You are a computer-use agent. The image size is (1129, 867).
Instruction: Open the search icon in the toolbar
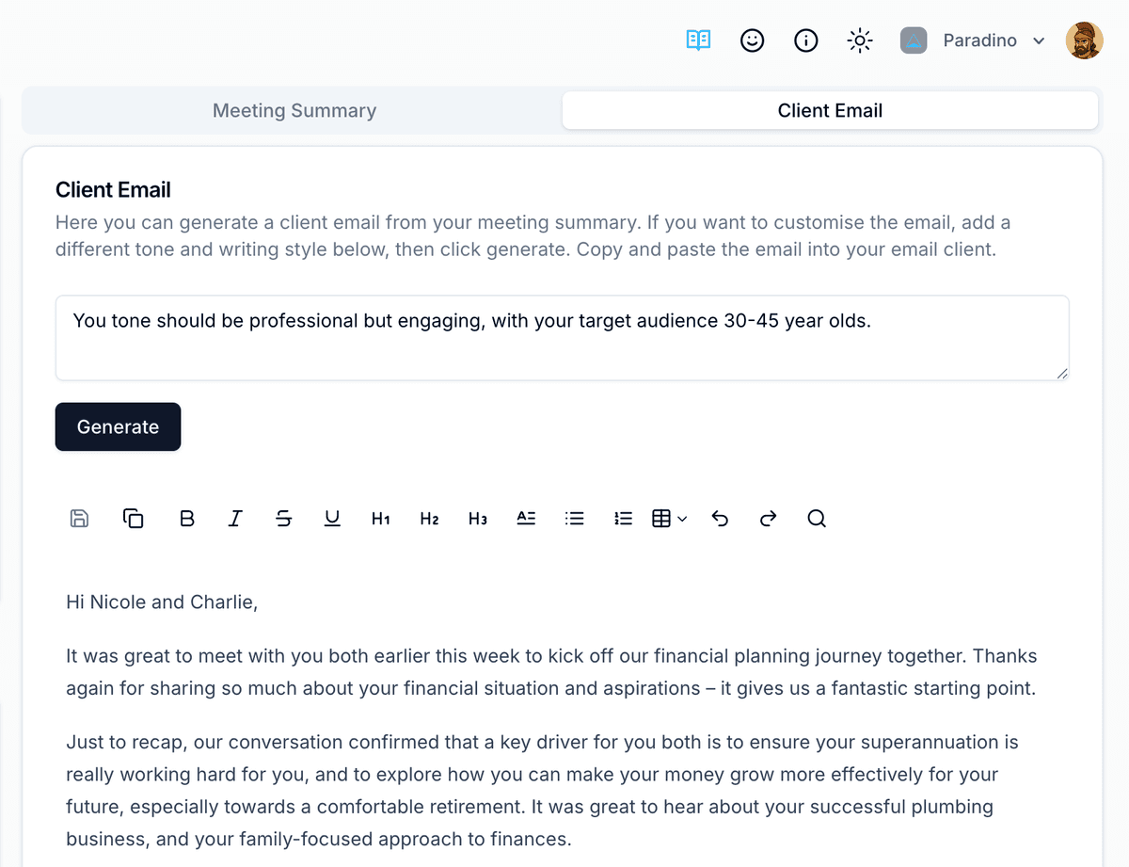tap(816, 518)
